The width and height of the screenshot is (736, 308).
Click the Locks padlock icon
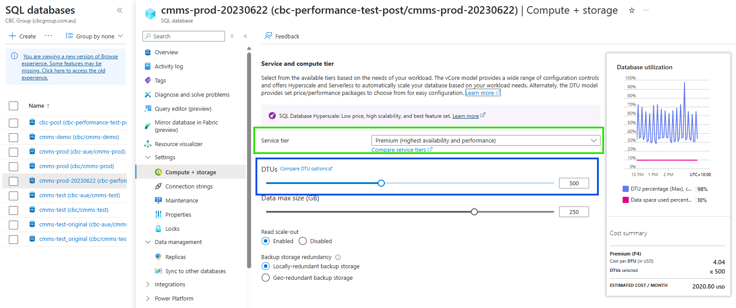158,229
